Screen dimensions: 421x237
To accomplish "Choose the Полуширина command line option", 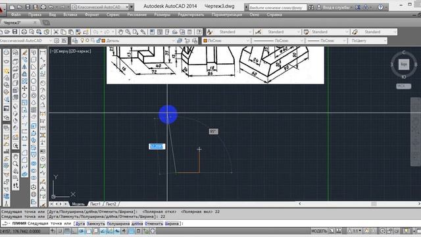I will click(x=118, y=224).
